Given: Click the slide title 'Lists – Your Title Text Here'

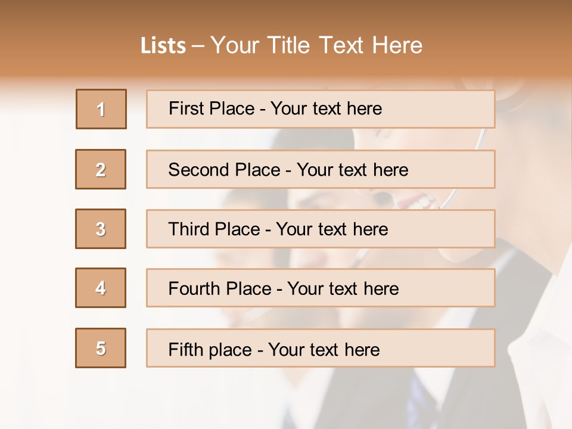Looking at the screenshot, I should [x=281, y=45].
